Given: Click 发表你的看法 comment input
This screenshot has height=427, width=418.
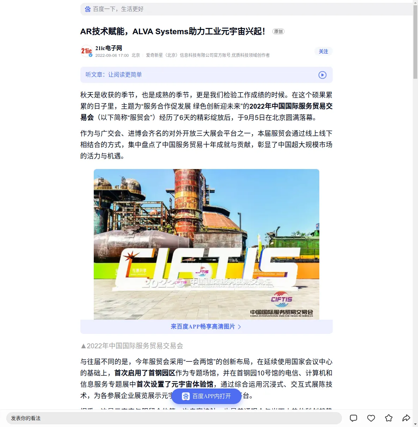Looking at the screenshot, I should click(174, 418).
